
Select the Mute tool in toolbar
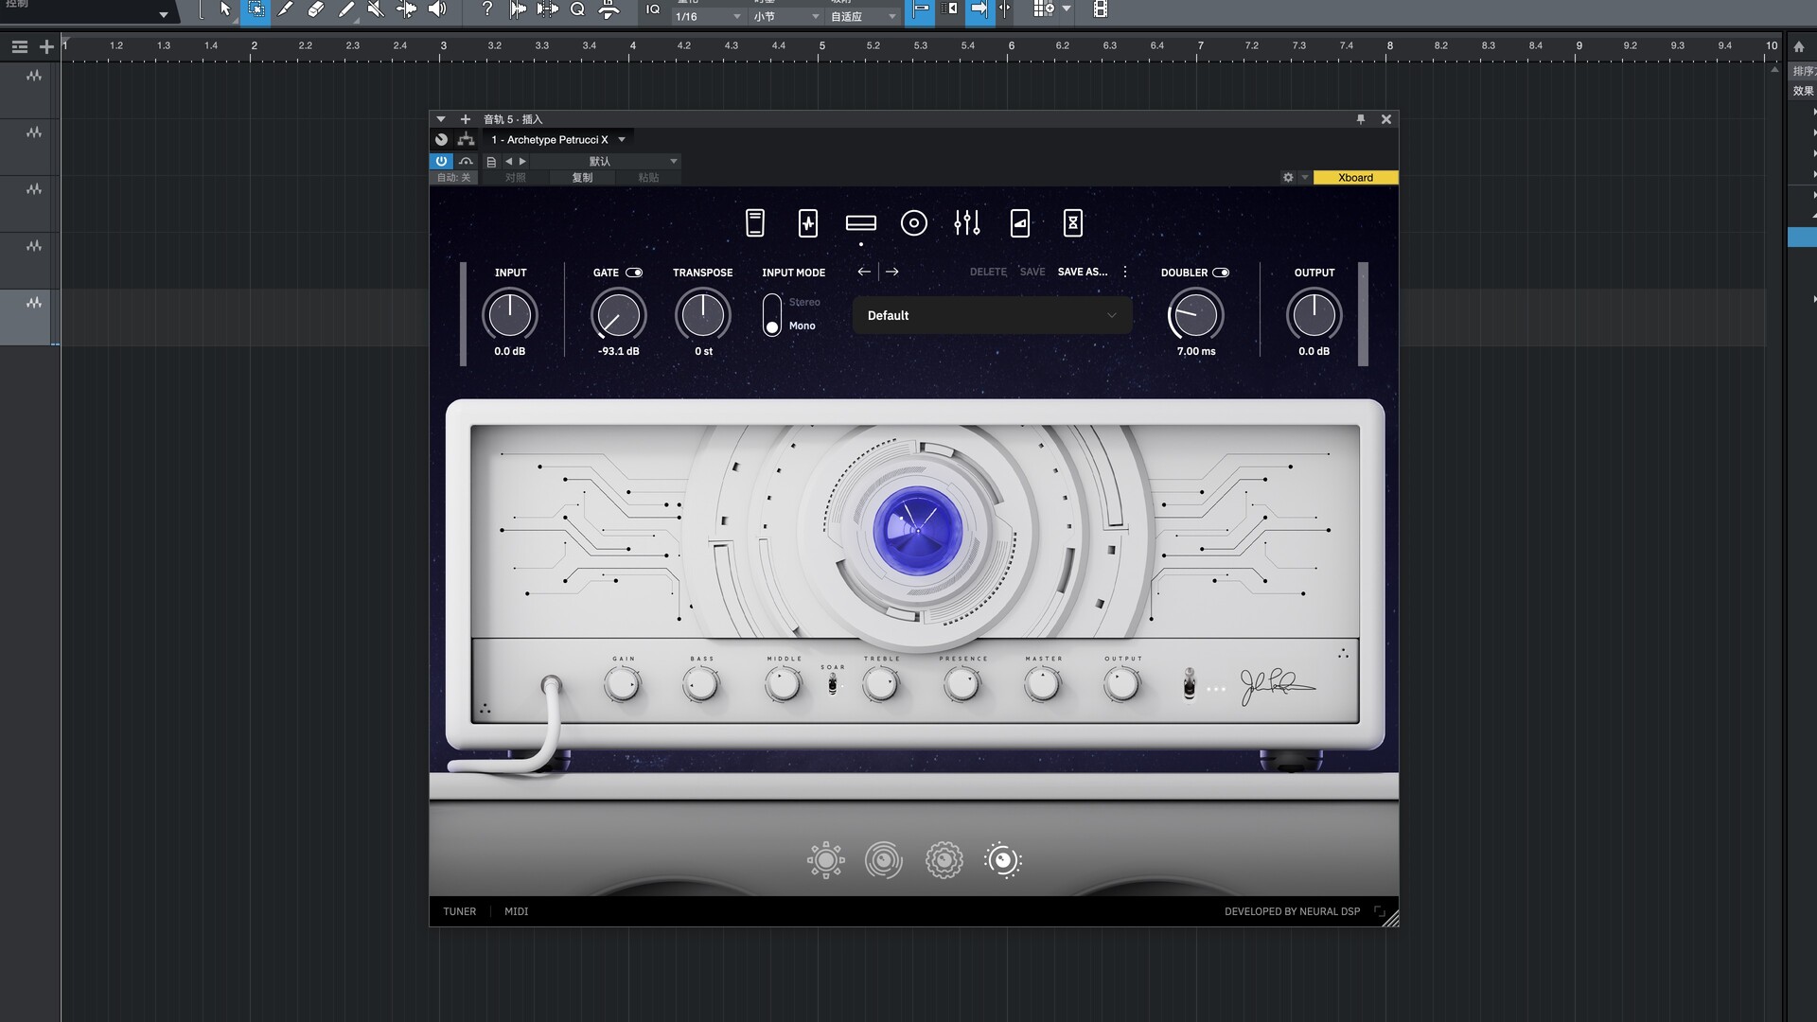click(x=376, y=9)
